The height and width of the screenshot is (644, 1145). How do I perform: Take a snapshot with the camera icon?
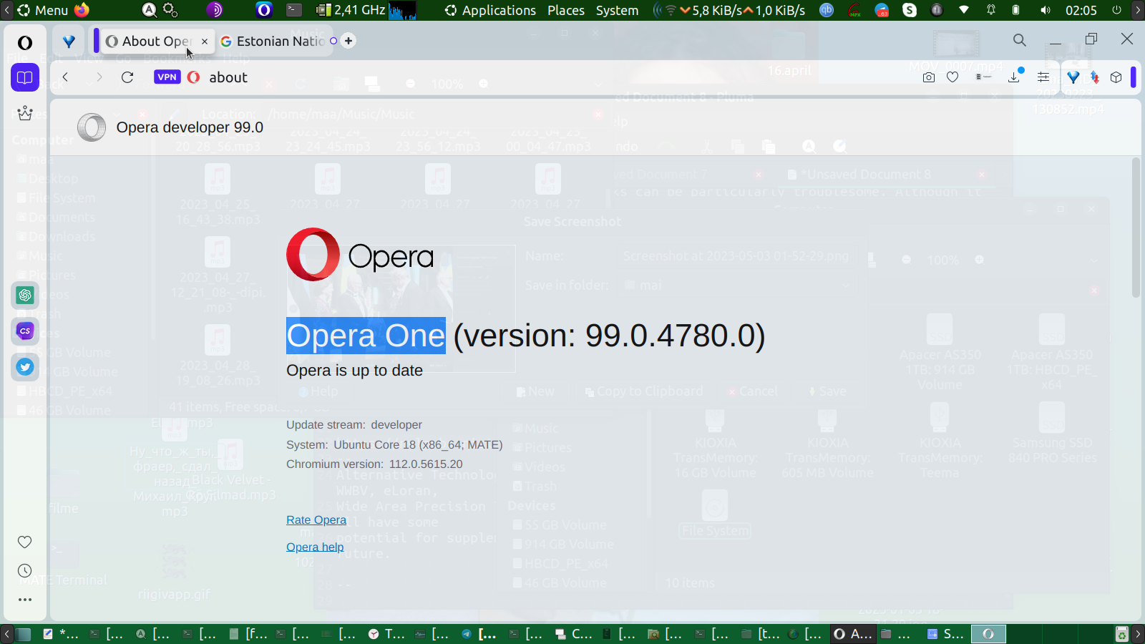coord(929,77)
